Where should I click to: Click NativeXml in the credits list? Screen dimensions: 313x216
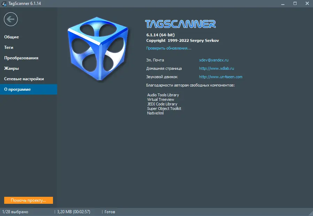click(x=155, y=113)
